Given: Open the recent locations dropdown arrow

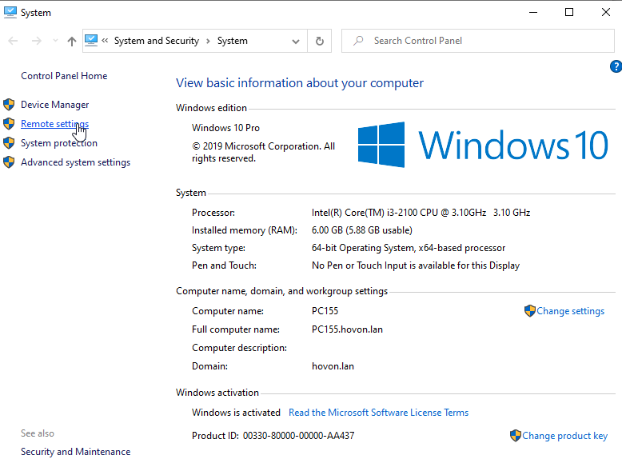Looking at the screenshot, I should 55,41.
